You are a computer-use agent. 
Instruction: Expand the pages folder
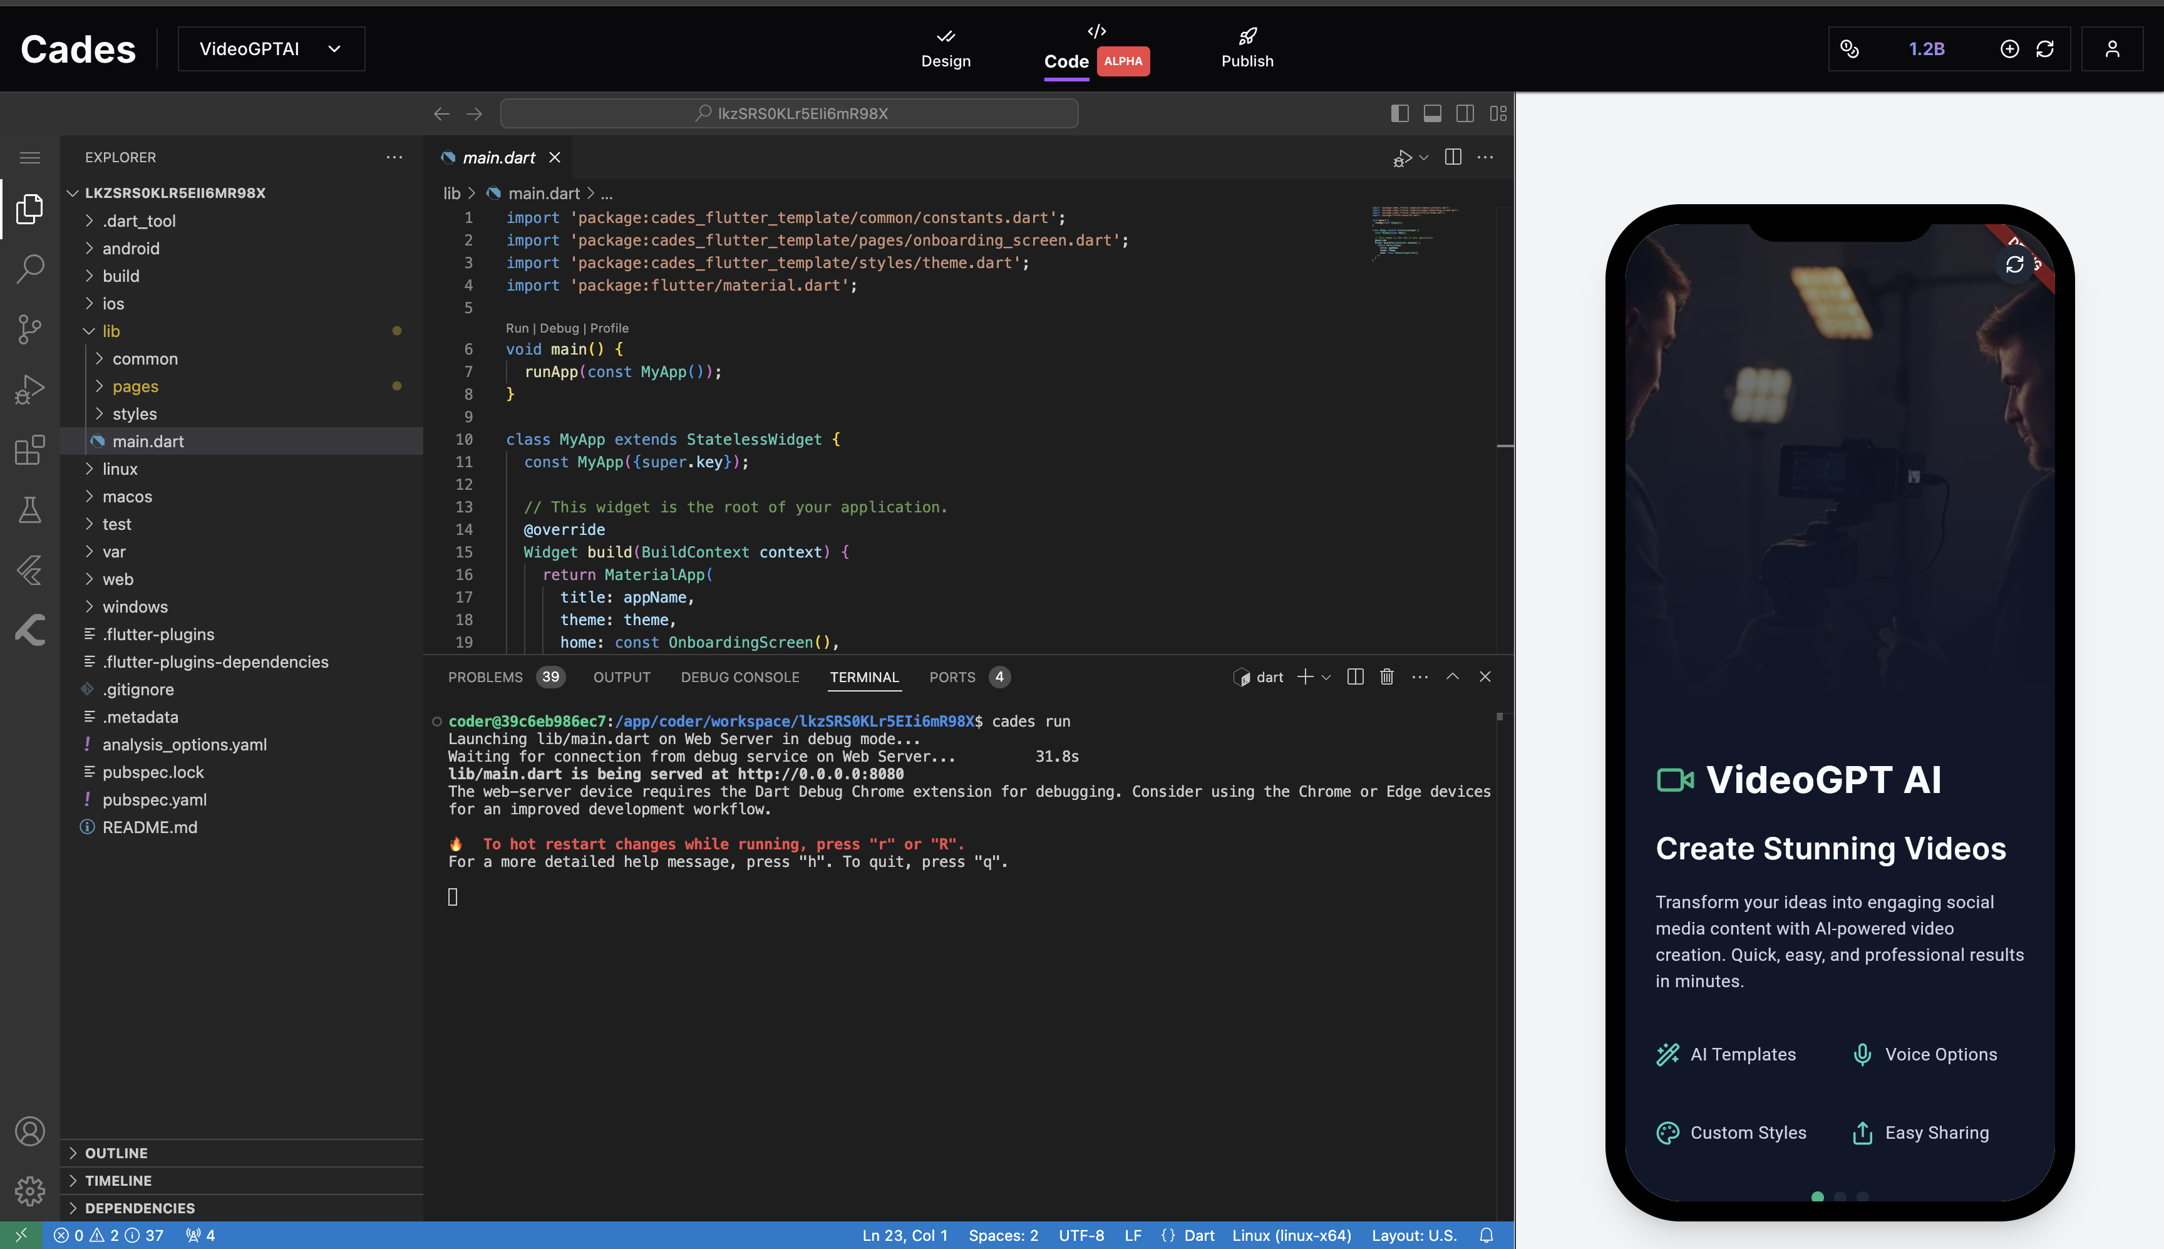click(x=242, y=386)
